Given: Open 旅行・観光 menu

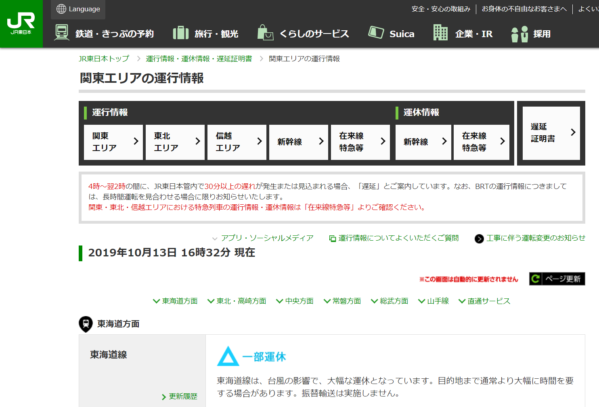Looking at the screenshot, I should (x=205, y=34).
